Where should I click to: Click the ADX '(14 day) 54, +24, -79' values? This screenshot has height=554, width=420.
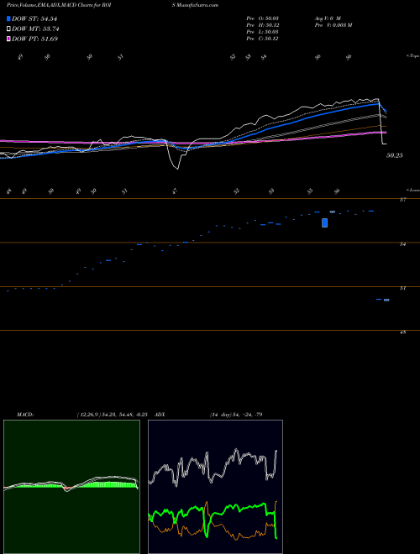236,415
